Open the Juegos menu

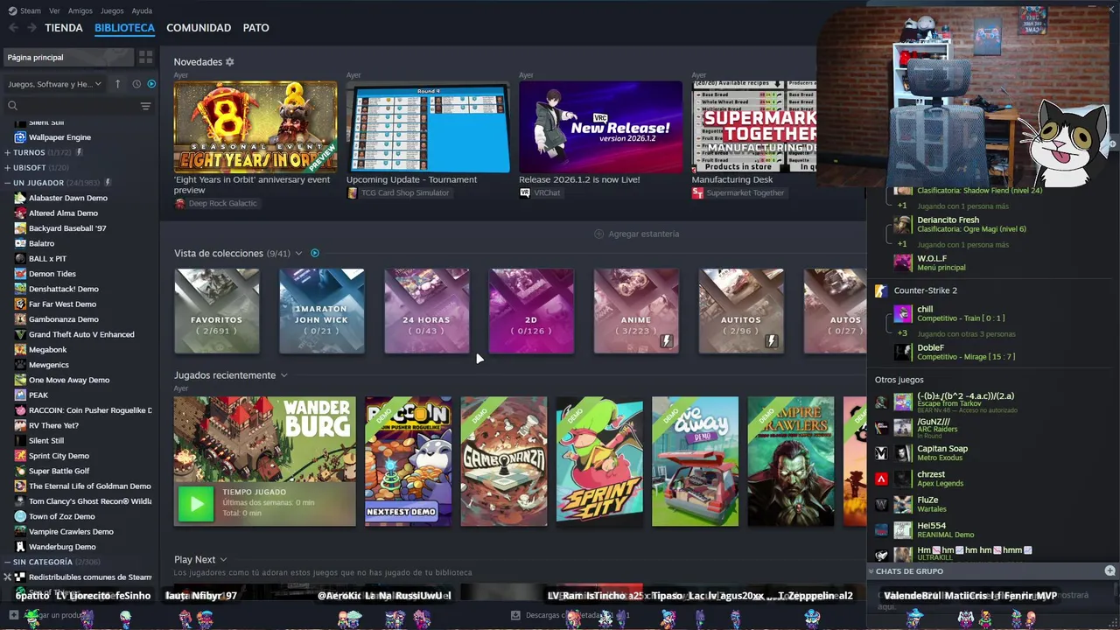click(x=112, y=10)
